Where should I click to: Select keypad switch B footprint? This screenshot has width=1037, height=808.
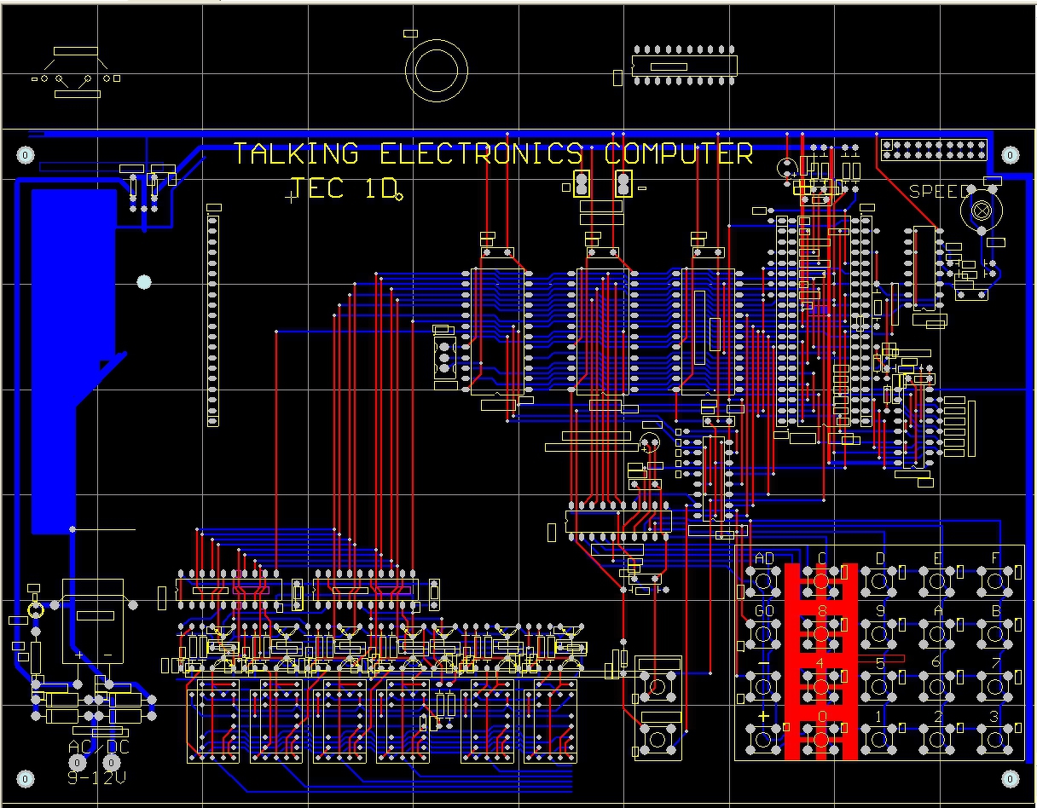994,634
